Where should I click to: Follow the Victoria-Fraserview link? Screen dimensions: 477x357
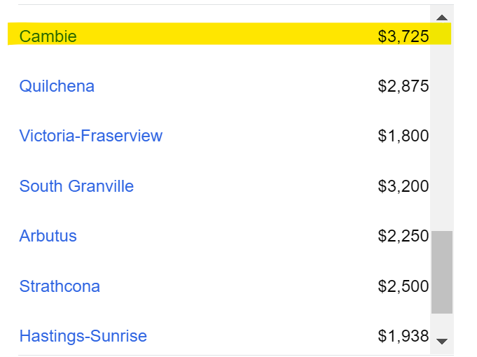point(90,136)
